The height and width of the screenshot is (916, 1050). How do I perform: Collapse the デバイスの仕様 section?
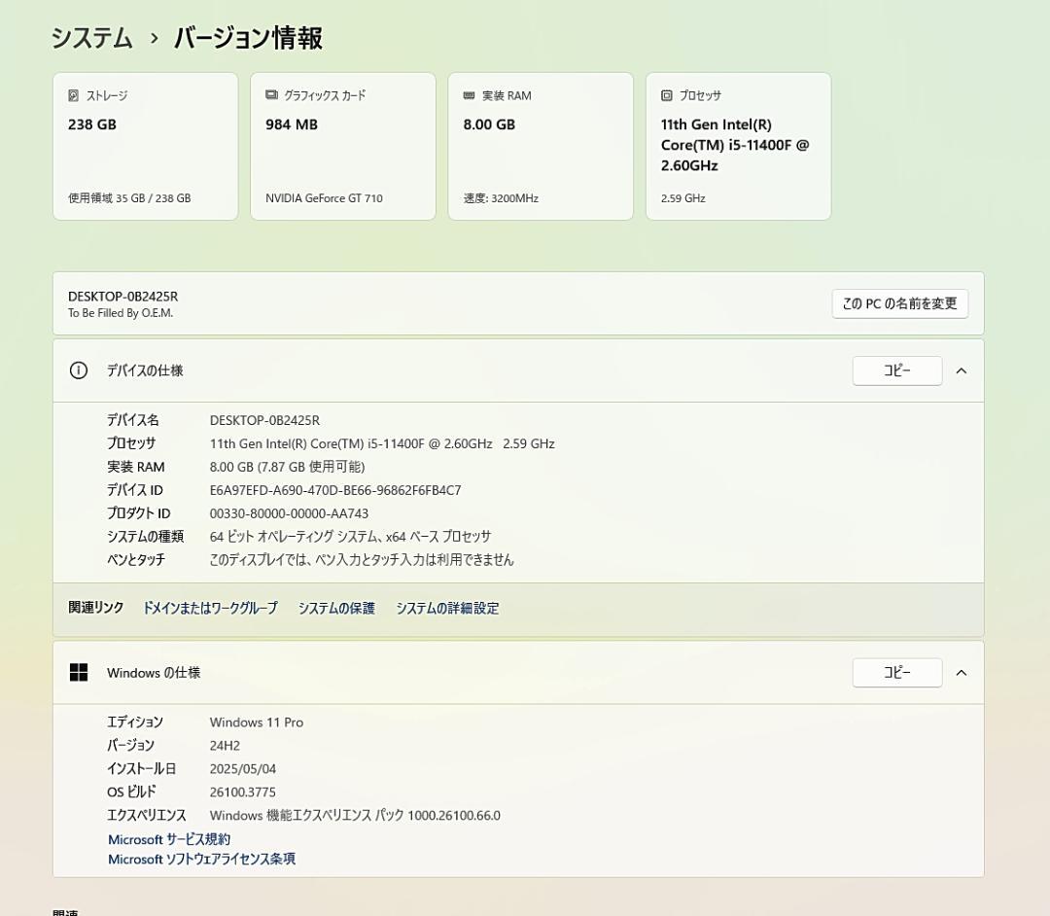962,370
